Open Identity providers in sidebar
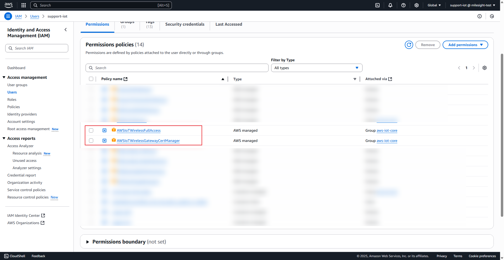The height and width of the screenshot is (260, 504). pyautogui.click(x=22, y=114)
